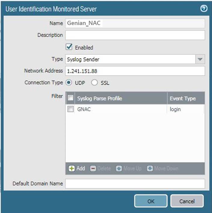
Task: Check the box next to the GNAC profile
Action: [70, 109]
